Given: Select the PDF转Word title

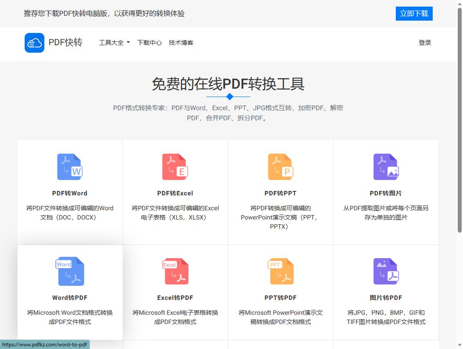Looking at the screenshot, I should pyautogui.click(x=70, y=193).
